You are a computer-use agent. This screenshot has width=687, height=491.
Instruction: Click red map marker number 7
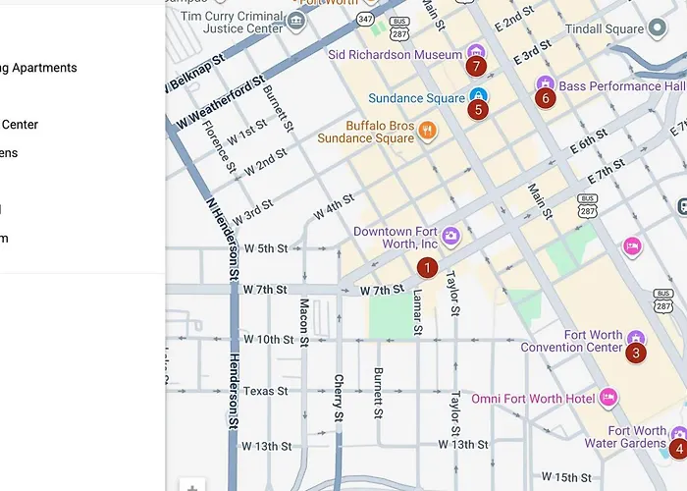pyautogui.click(x=476, y=67)
